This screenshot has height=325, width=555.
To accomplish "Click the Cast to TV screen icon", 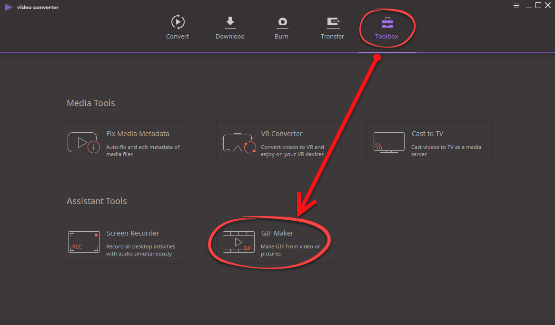I will [389, 143].
